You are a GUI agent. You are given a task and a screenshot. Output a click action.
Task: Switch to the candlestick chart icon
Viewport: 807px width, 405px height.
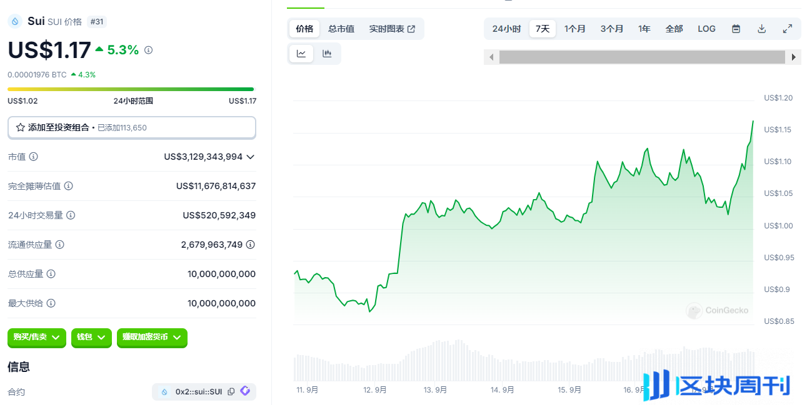(327, 53)
